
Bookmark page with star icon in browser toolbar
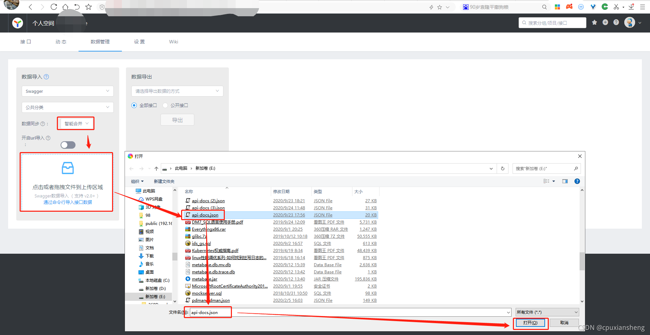click(88, 7)
